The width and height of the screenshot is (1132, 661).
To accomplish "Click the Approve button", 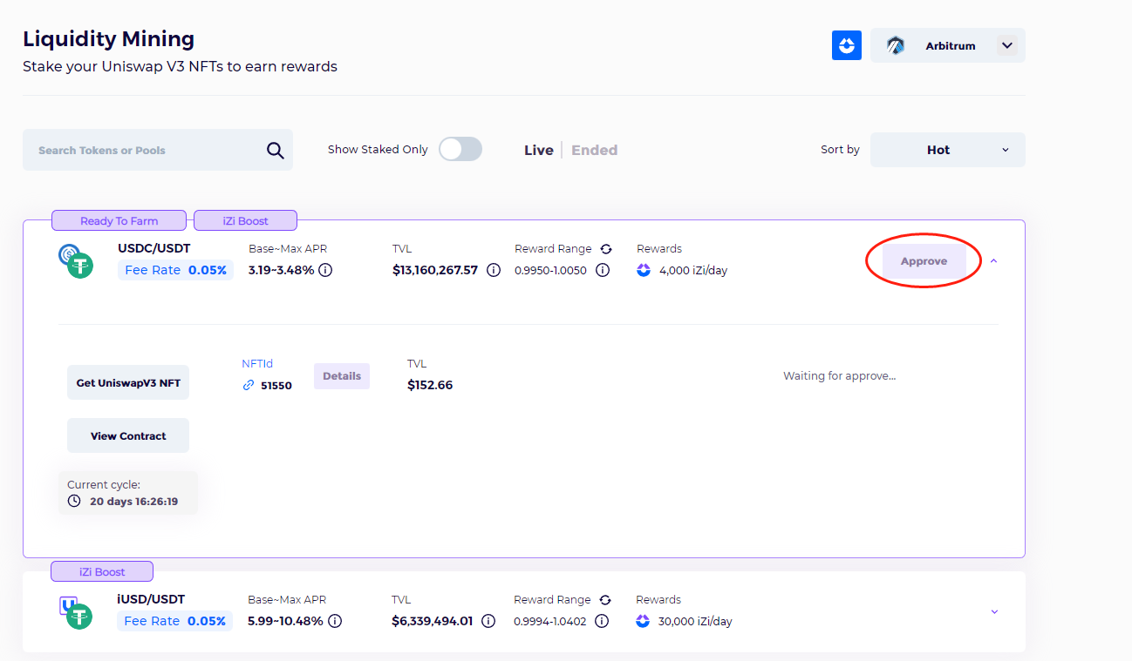I will (924, 261).
